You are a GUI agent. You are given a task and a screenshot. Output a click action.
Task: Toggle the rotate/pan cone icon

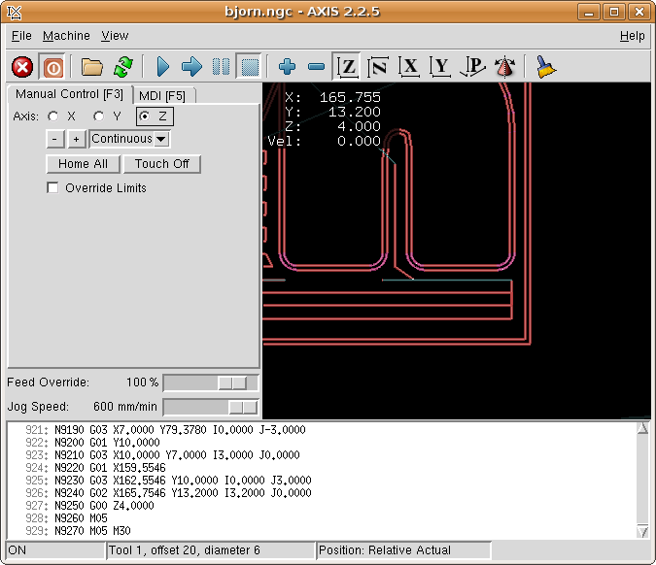pos(505,67)
